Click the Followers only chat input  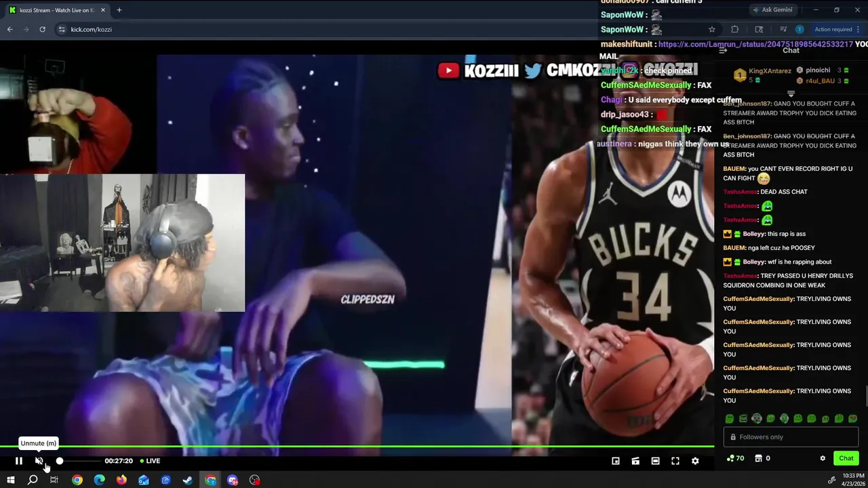tap(791, 437)
